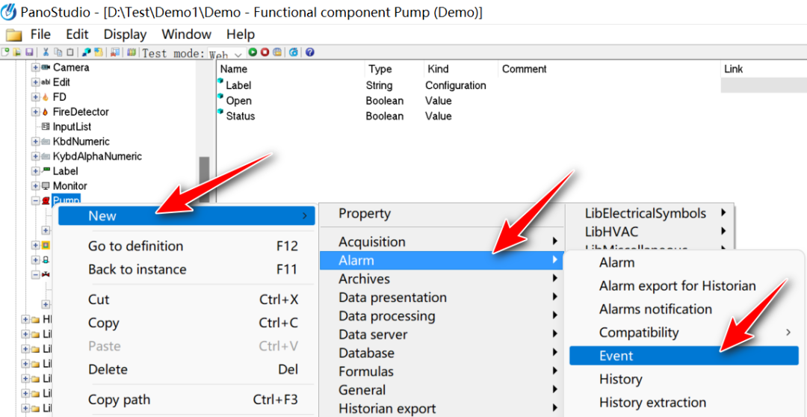Open the Display menu

(125, 34)
